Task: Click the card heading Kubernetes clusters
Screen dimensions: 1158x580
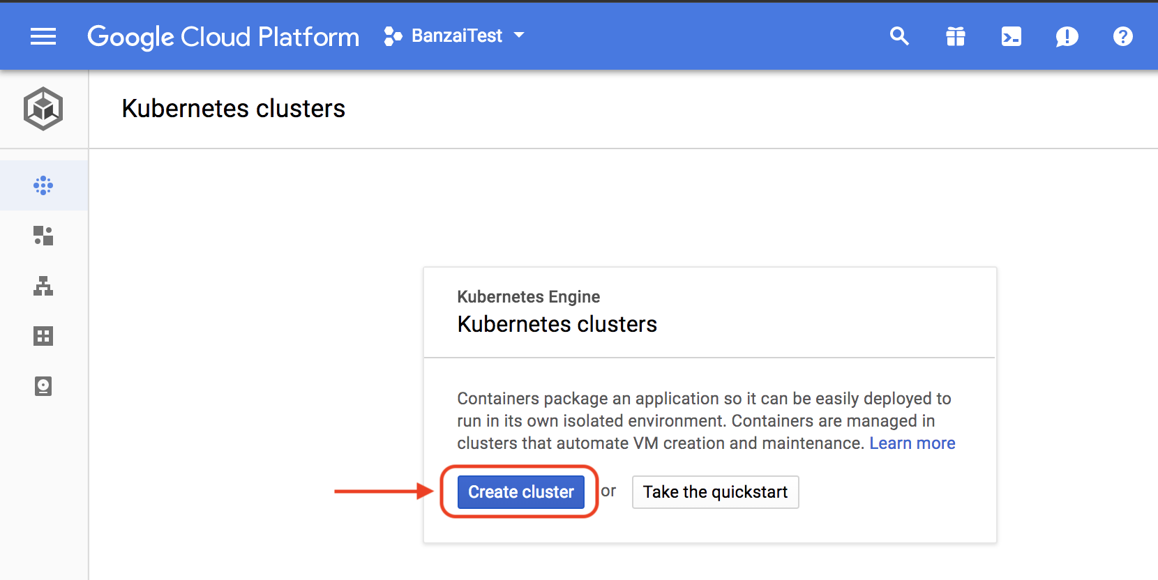Action: (x=557, y=324)
